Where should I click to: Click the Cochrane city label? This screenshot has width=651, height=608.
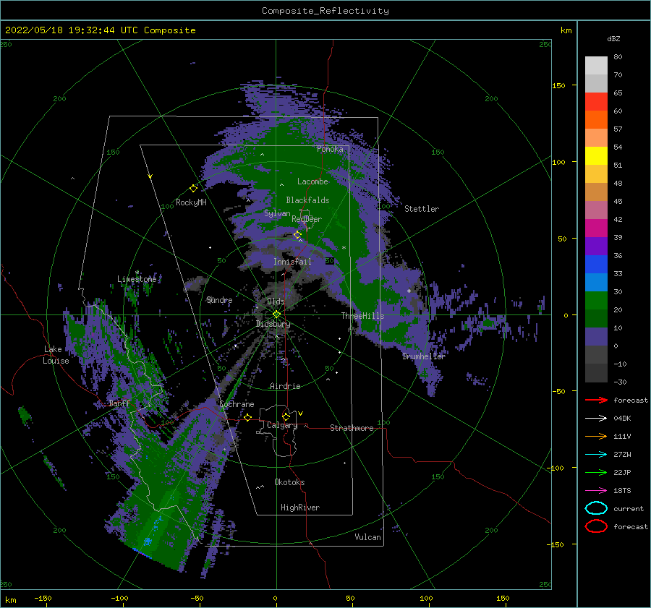pos(237,404)
